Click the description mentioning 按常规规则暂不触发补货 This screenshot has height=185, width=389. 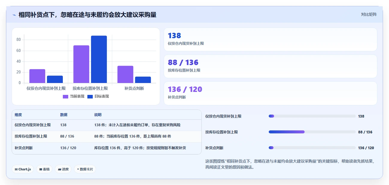click(140, 148)
